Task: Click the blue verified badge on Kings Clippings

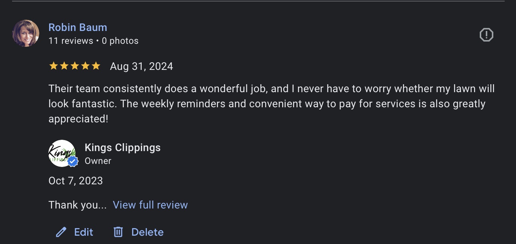Action: 72,162
